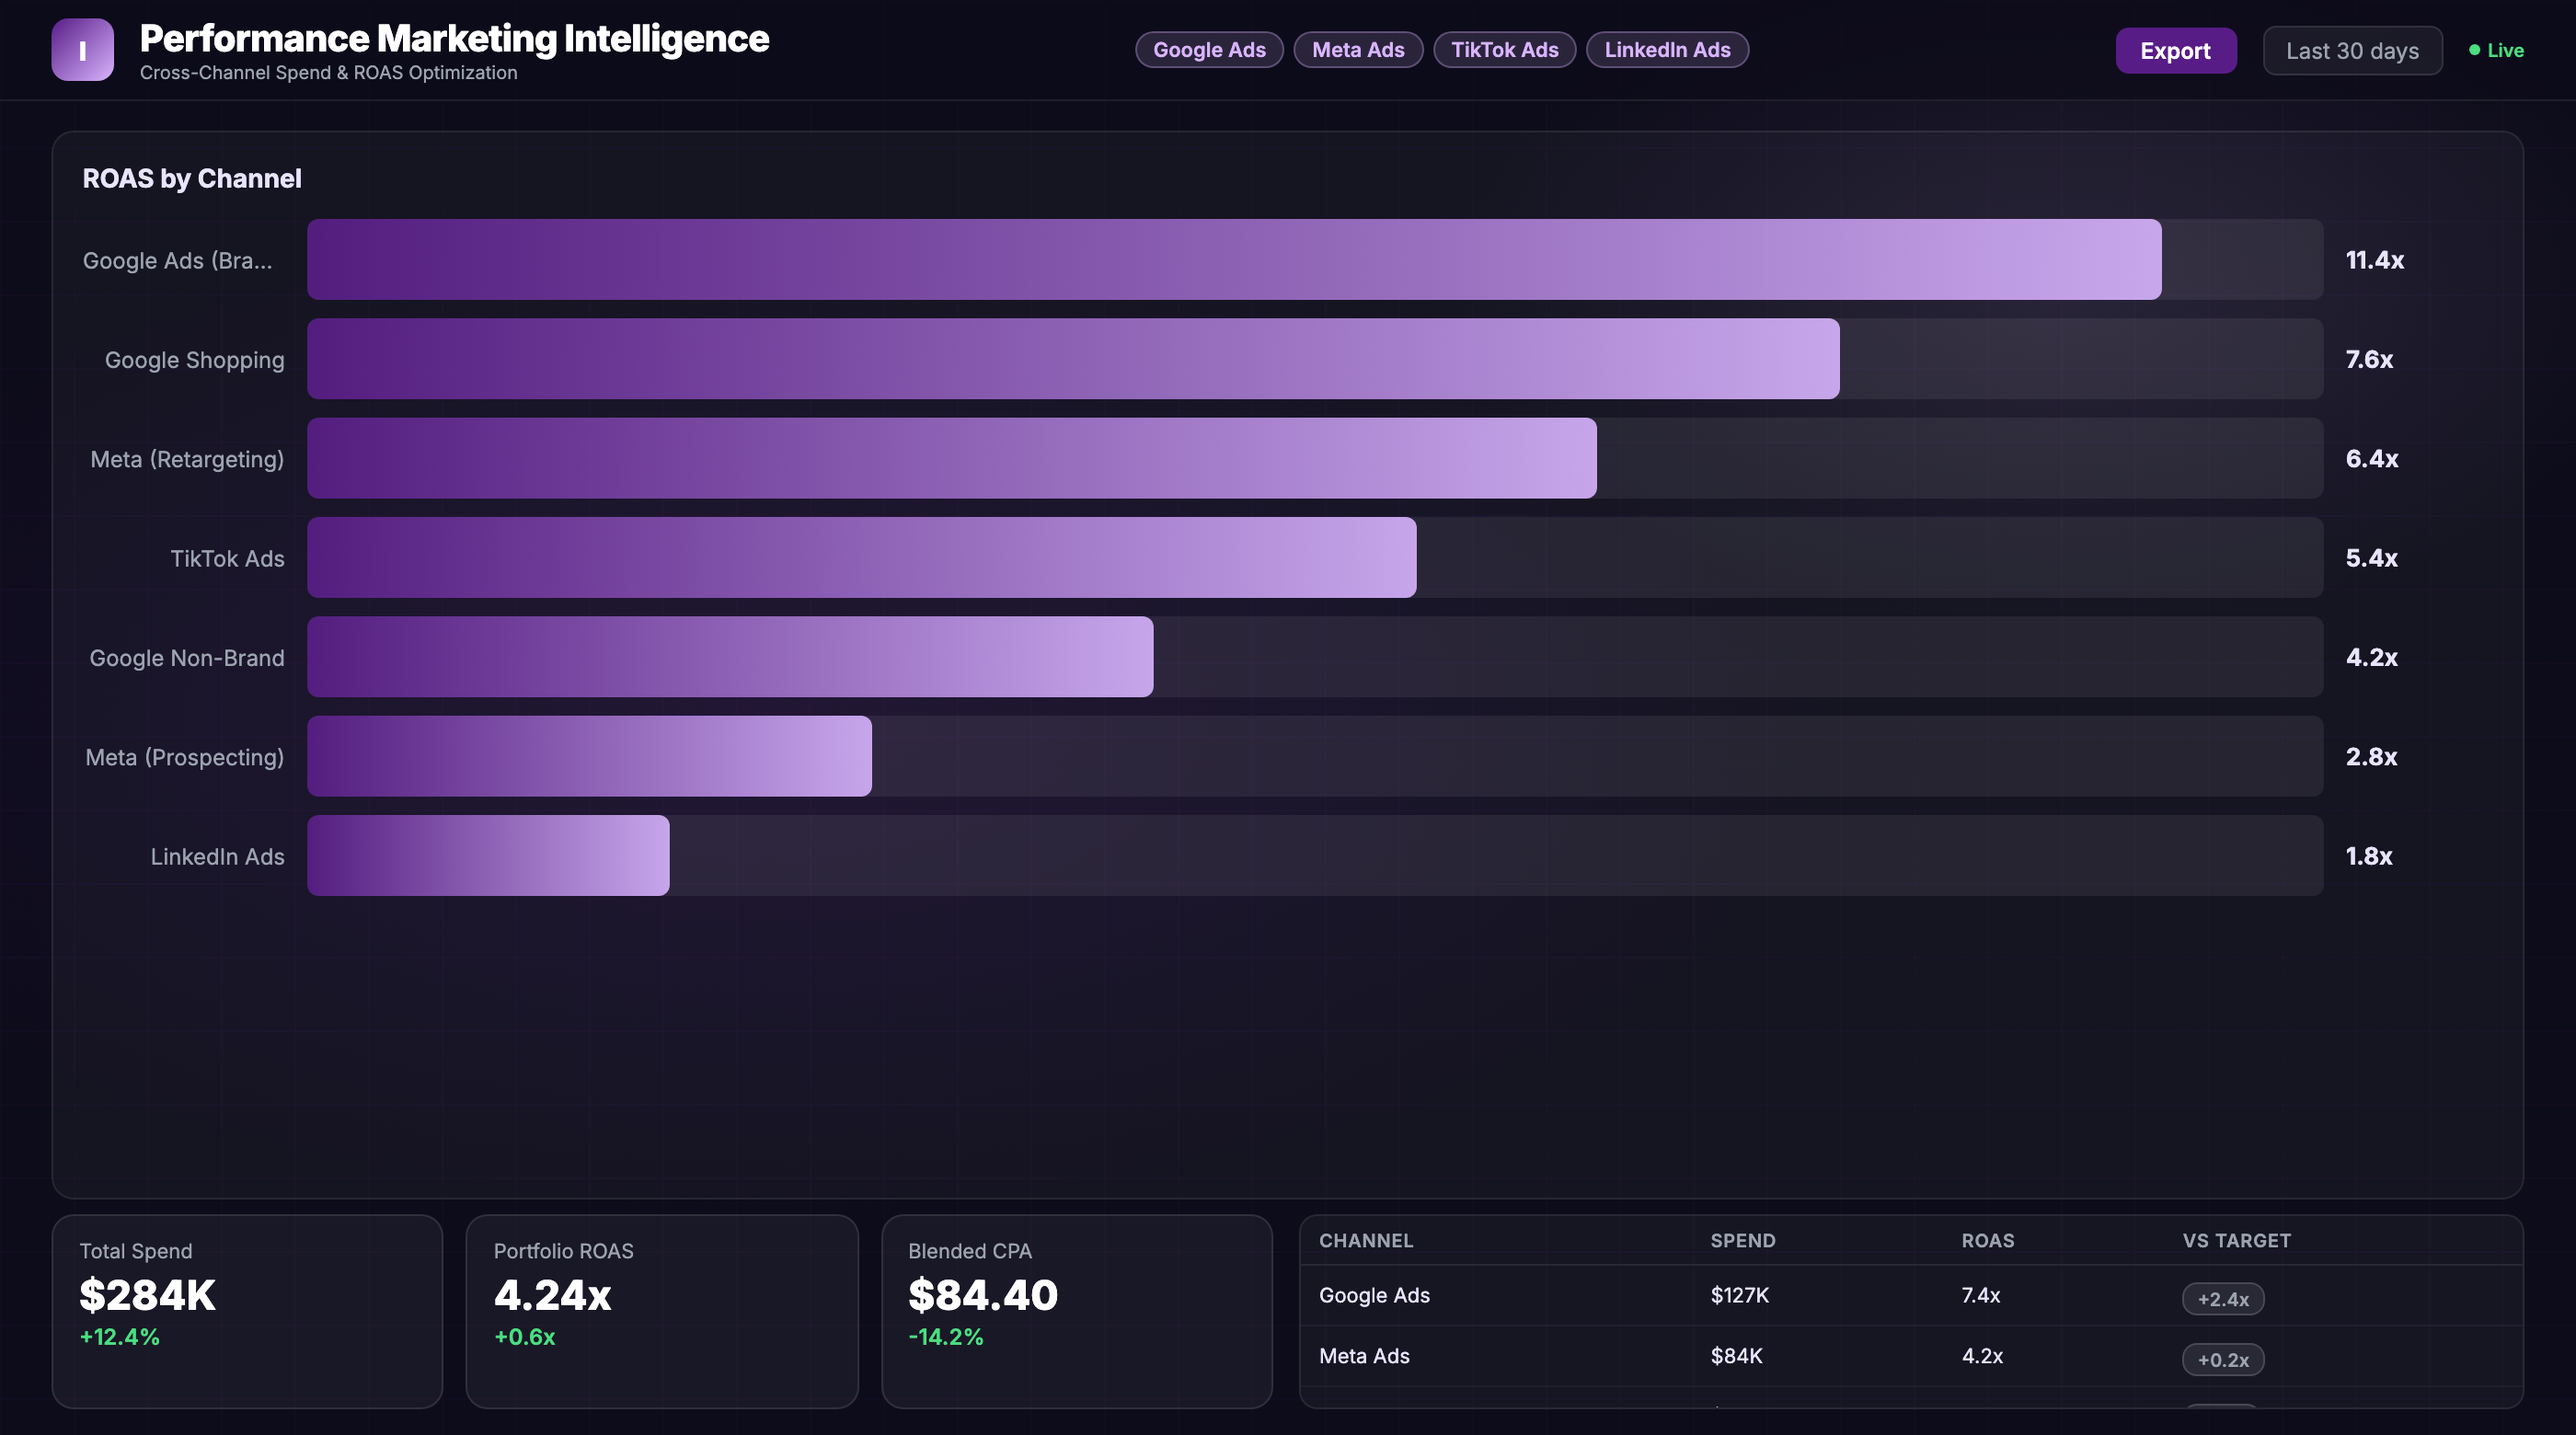Toggle the TikTok Ads filter chip
Image resolution: width=2576 pixels, height=1435 pixels.
click(x=1504, y=50)
